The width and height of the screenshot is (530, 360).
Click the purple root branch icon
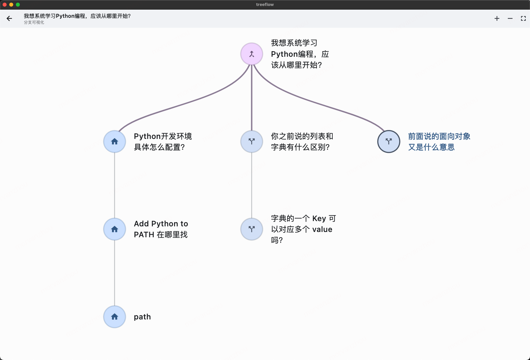coord(251,53)
